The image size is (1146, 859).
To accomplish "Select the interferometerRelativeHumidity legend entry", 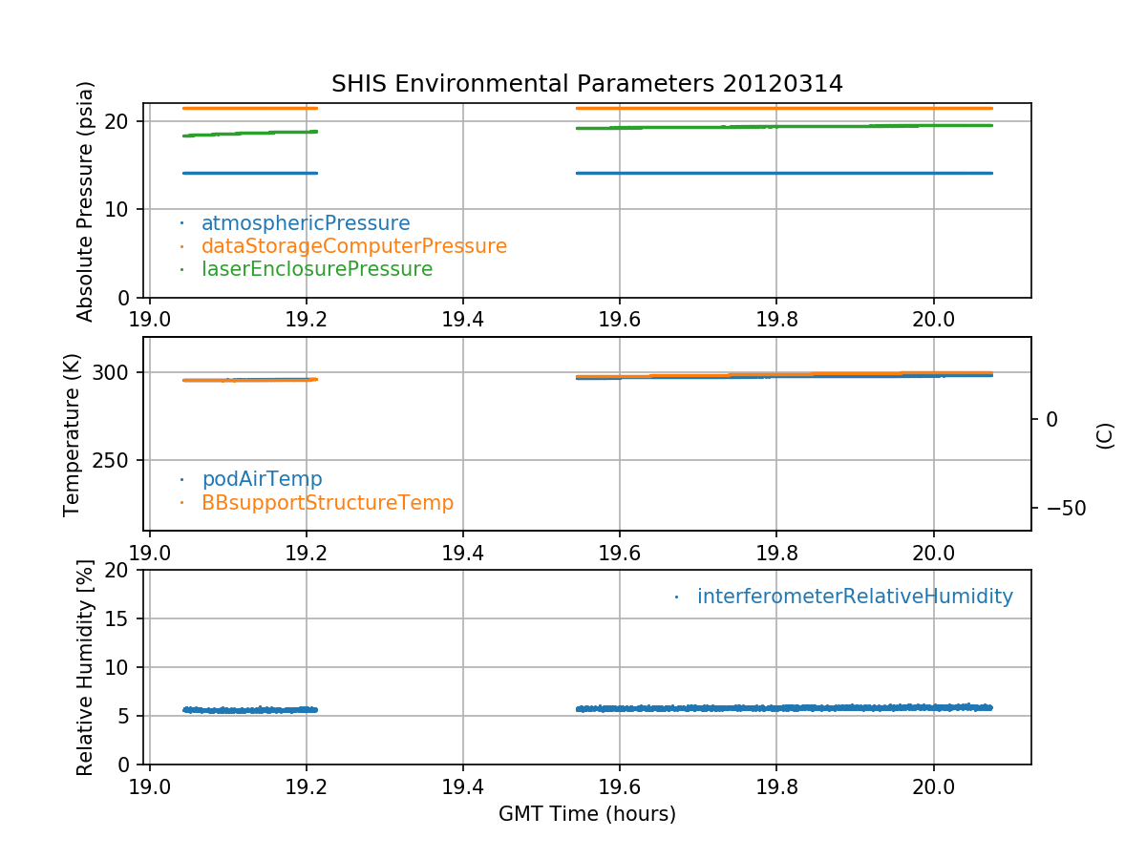I will (854, 597).
